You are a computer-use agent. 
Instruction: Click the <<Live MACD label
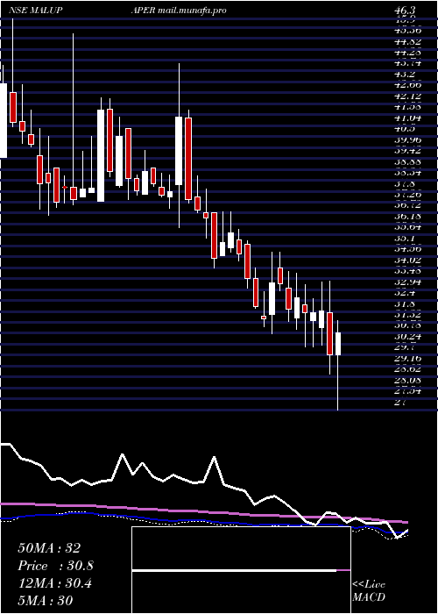coord(369,590)
